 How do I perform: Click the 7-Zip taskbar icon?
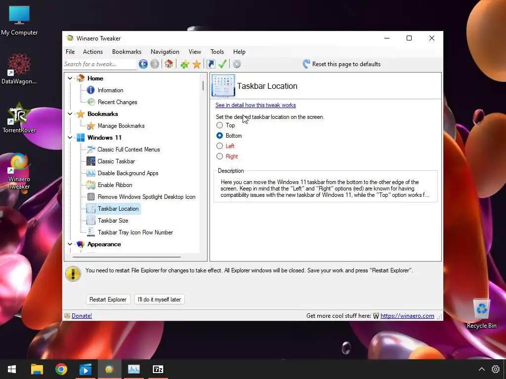click(158, 369)
